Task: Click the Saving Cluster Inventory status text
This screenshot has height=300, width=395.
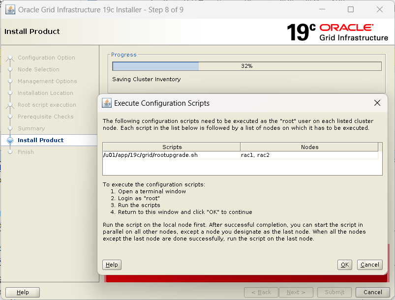Action: click(x=147, y=79)
